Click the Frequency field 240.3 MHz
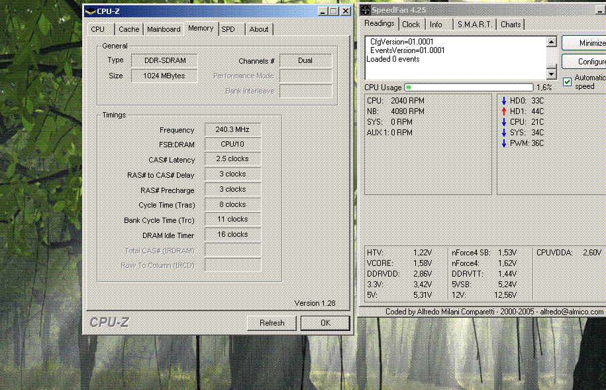 (x=232, y=129)
